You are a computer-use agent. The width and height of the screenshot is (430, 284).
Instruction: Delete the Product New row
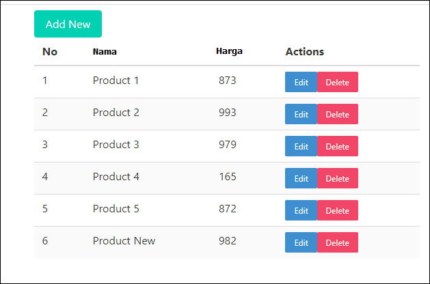(337, 243)
